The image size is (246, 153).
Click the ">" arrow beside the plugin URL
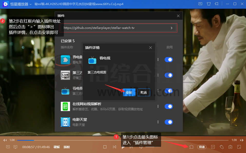pos(171,28)
